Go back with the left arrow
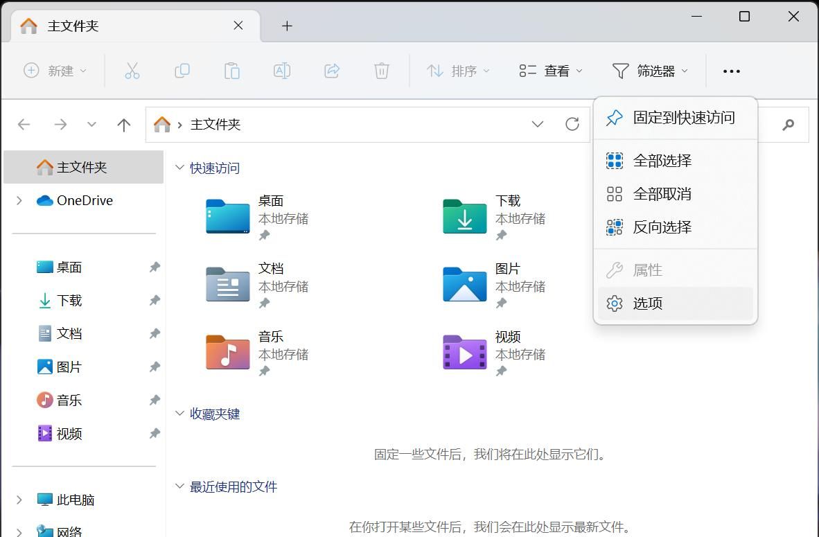Viewport: 819px width, 537px height. click(x=24, y=124)
